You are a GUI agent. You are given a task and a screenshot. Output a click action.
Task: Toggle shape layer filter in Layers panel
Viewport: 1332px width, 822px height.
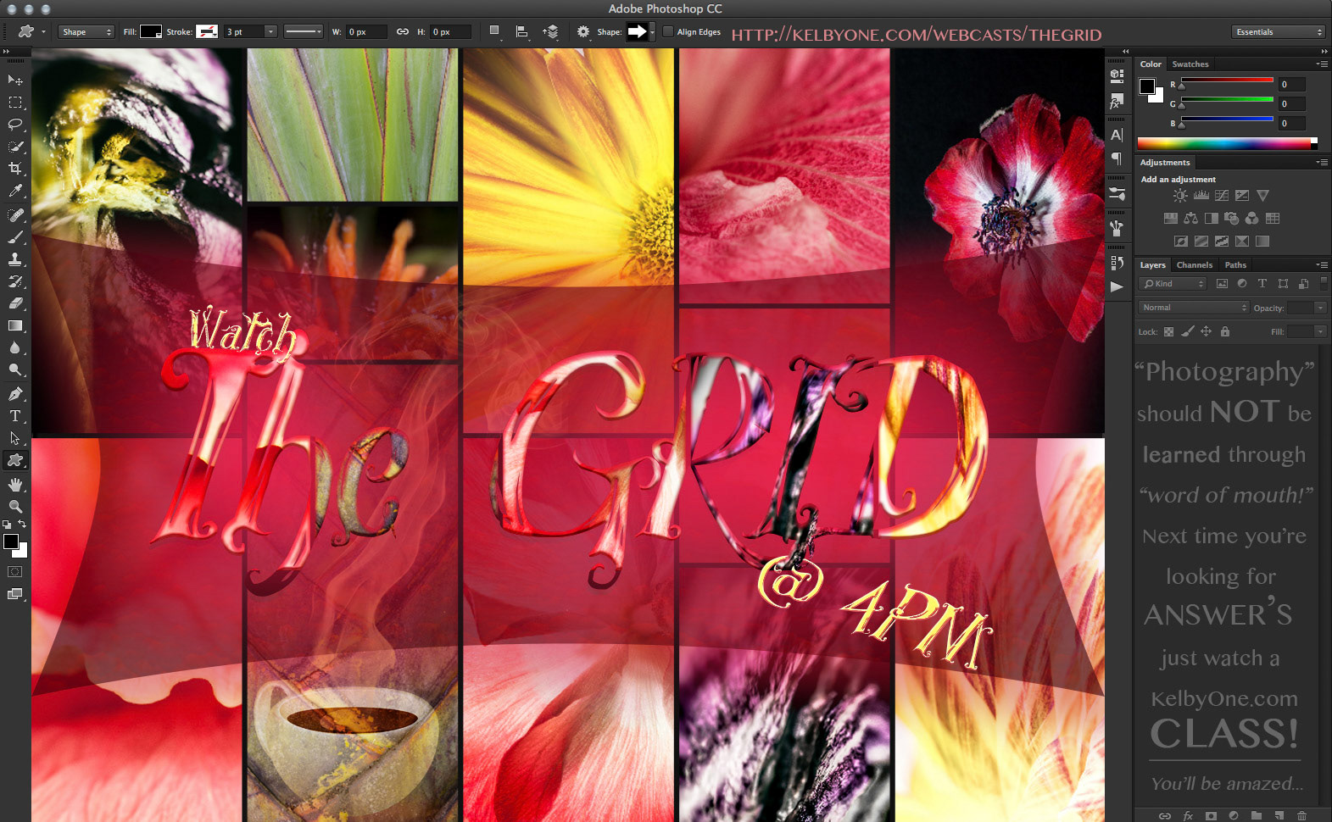click(1283, 284)
